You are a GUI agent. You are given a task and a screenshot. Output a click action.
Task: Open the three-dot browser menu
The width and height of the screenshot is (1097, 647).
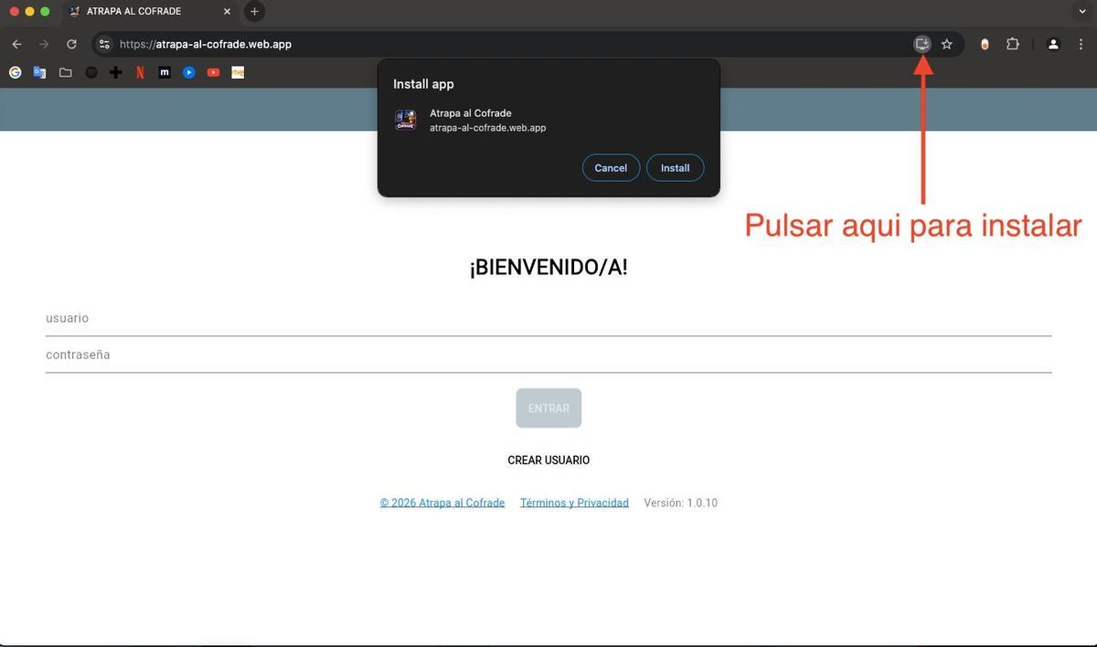point(1081,43)
